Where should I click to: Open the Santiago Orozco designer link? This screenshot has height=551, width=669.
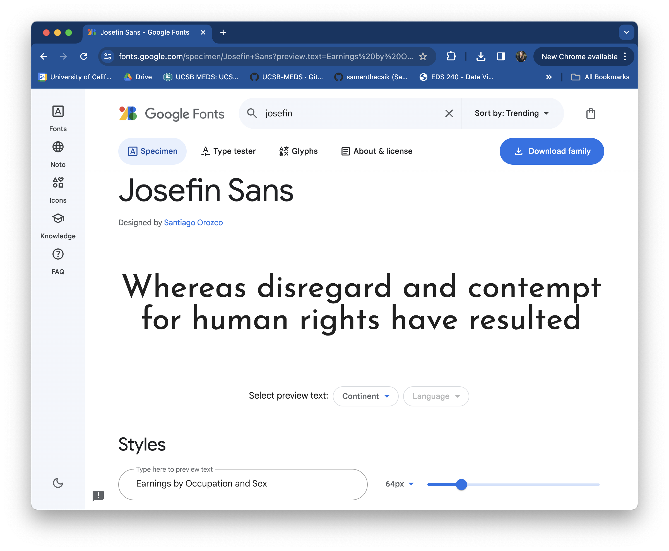pos(193,222)
